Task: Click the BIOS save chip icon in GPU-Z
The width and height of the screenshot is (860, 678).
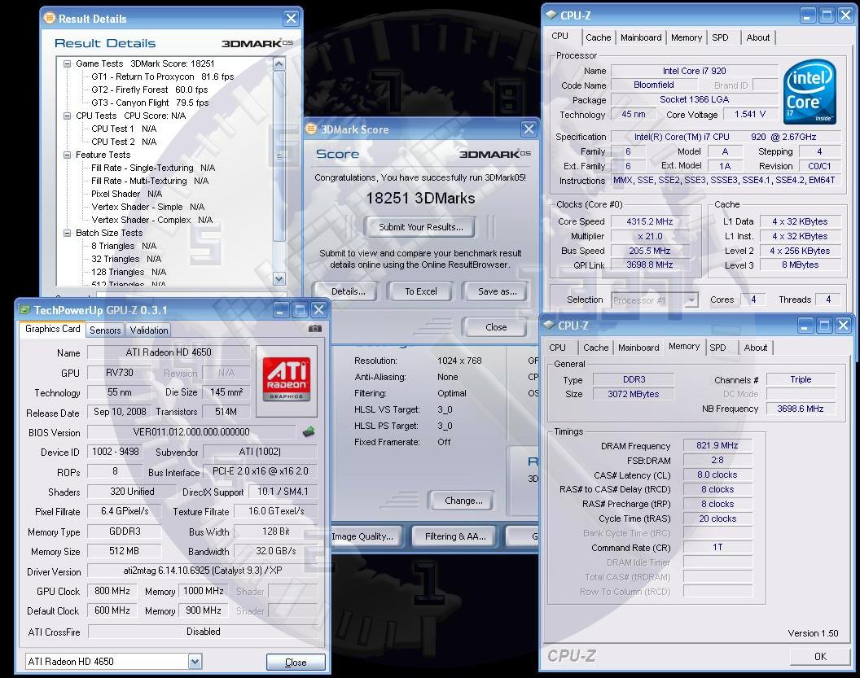Action: (309, 432)
